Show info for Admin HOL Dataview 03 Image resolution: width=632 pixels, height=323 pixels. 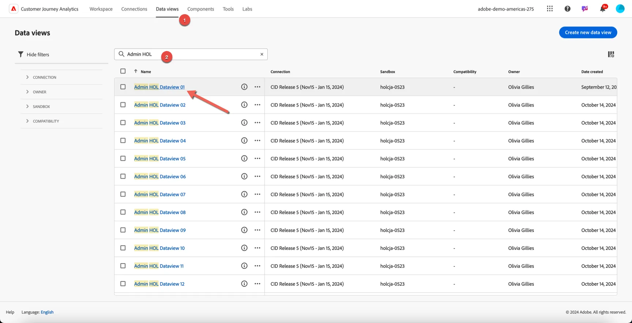(244, 123)
